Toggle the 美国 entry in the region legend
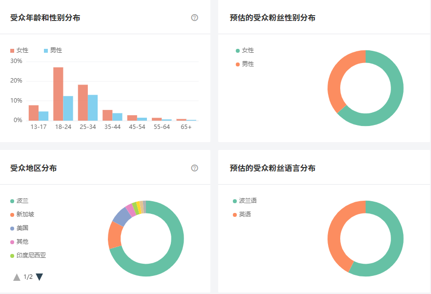Screen dimensions: 431x294 (x=12, y=228)
